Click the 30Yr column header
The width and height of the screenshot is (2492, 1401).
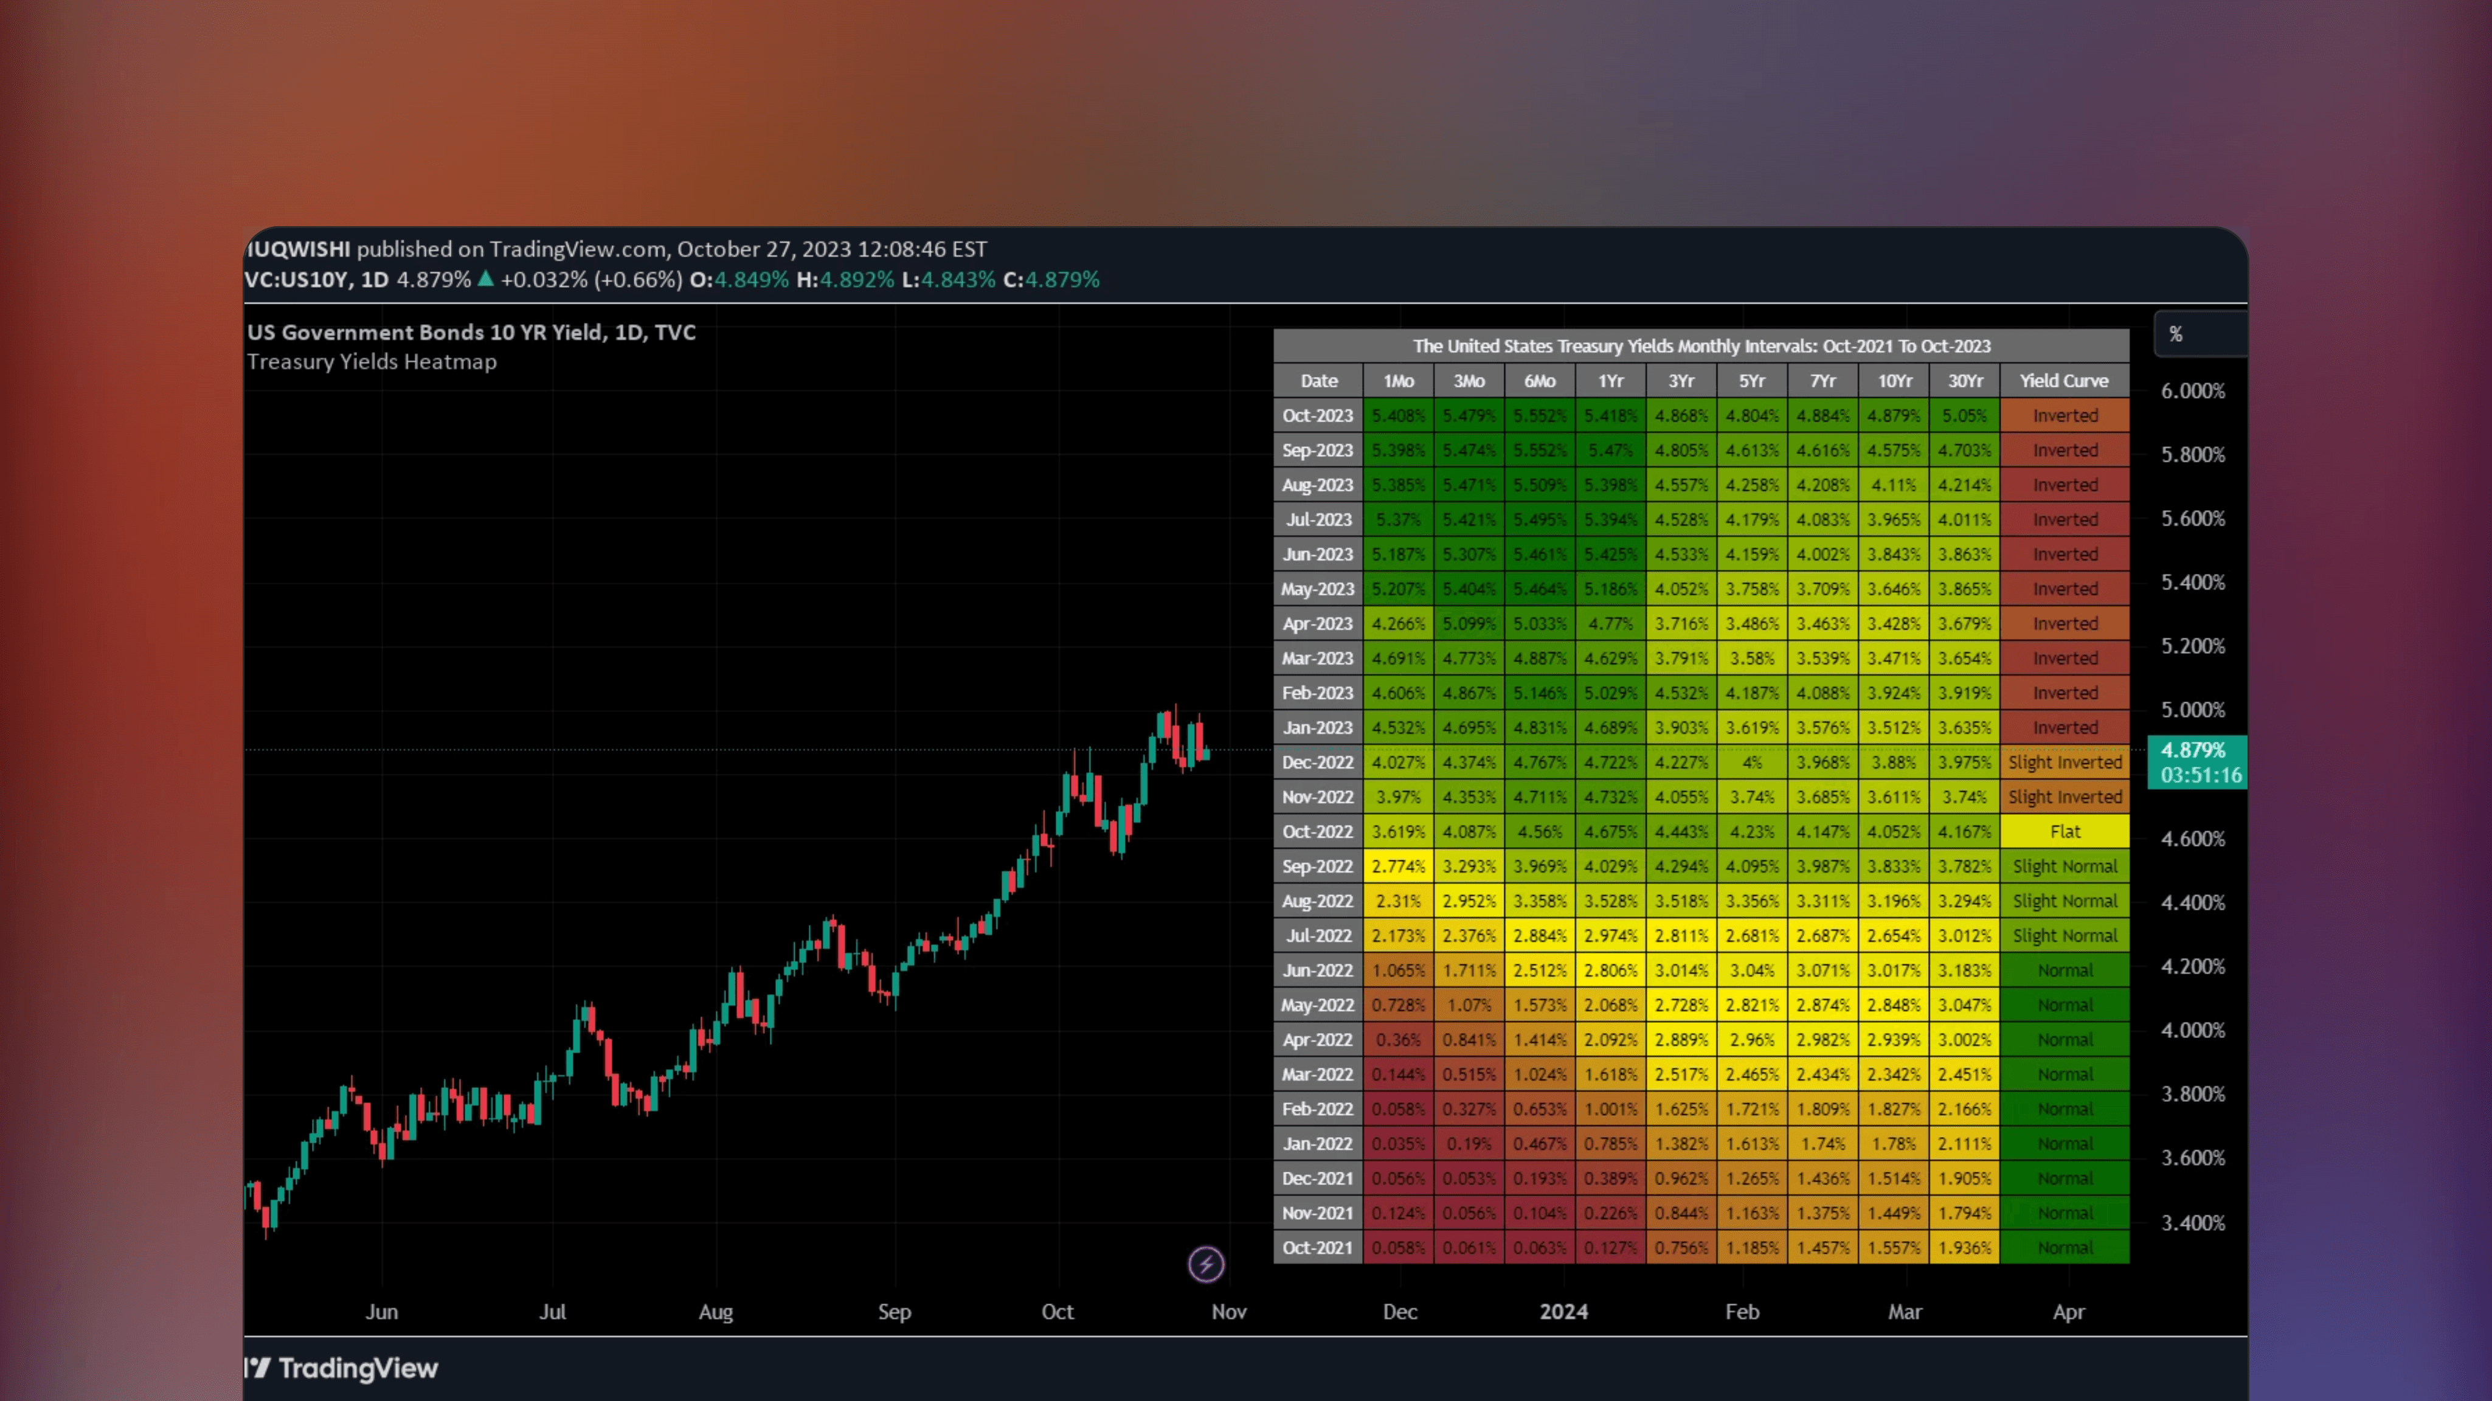pyautogui.click(x=1964, y=380)
